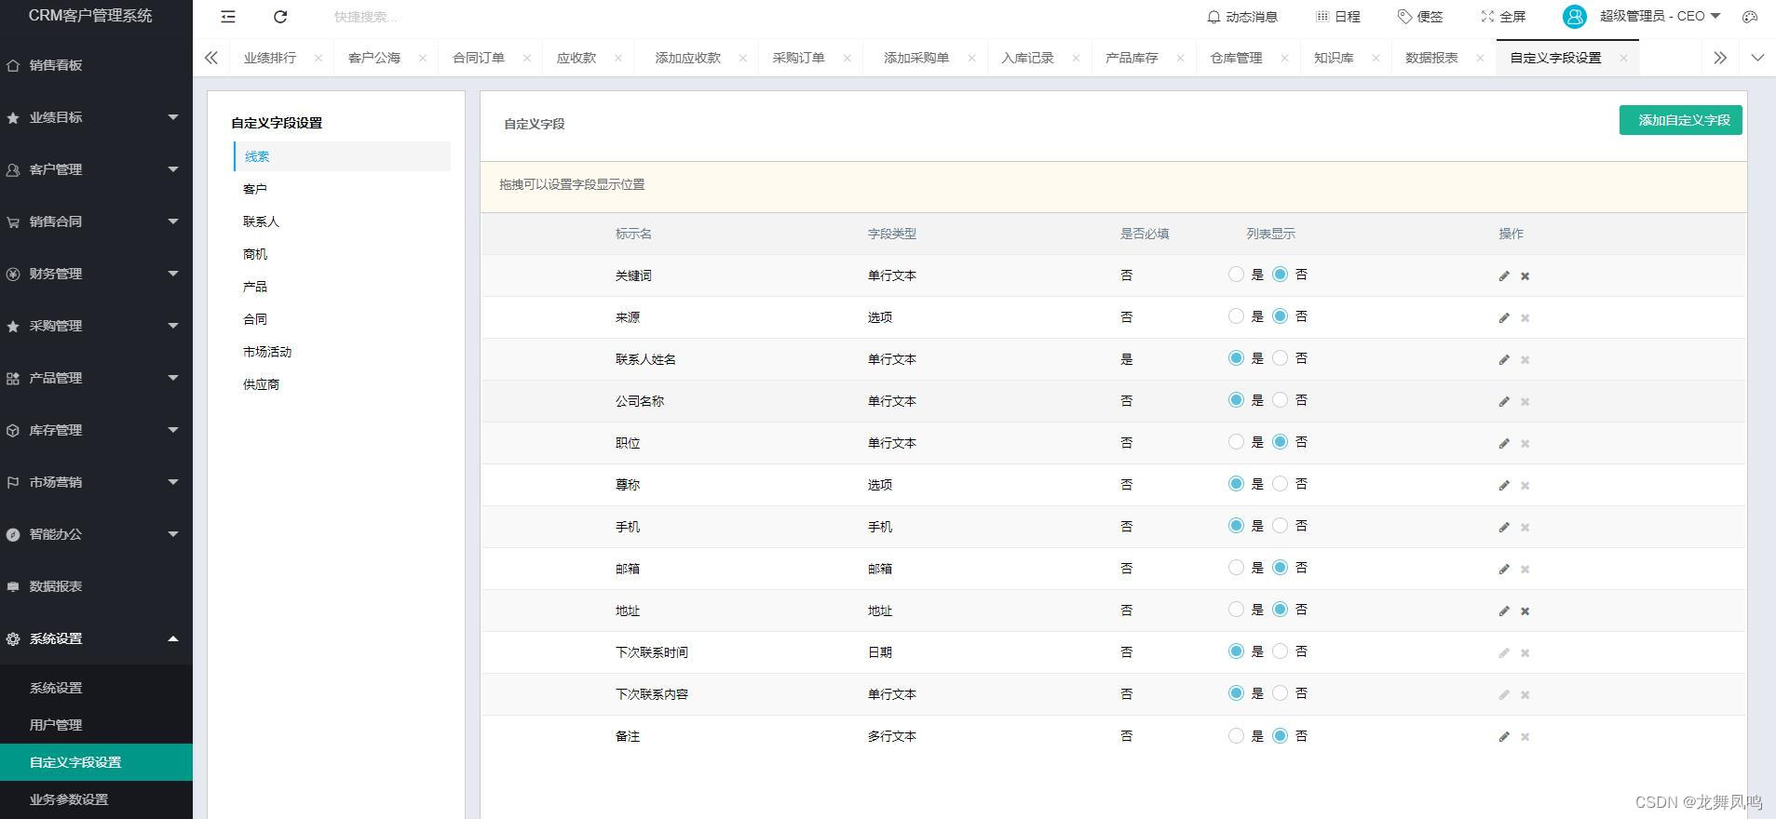The image size is (1776, 819).
Task: Close the 自定义字段设置 tab
Action: 1623,58
